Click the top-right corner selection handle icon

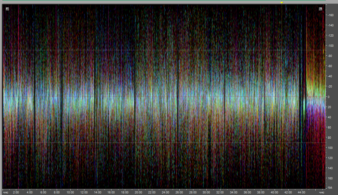click(x=321, y=9)
